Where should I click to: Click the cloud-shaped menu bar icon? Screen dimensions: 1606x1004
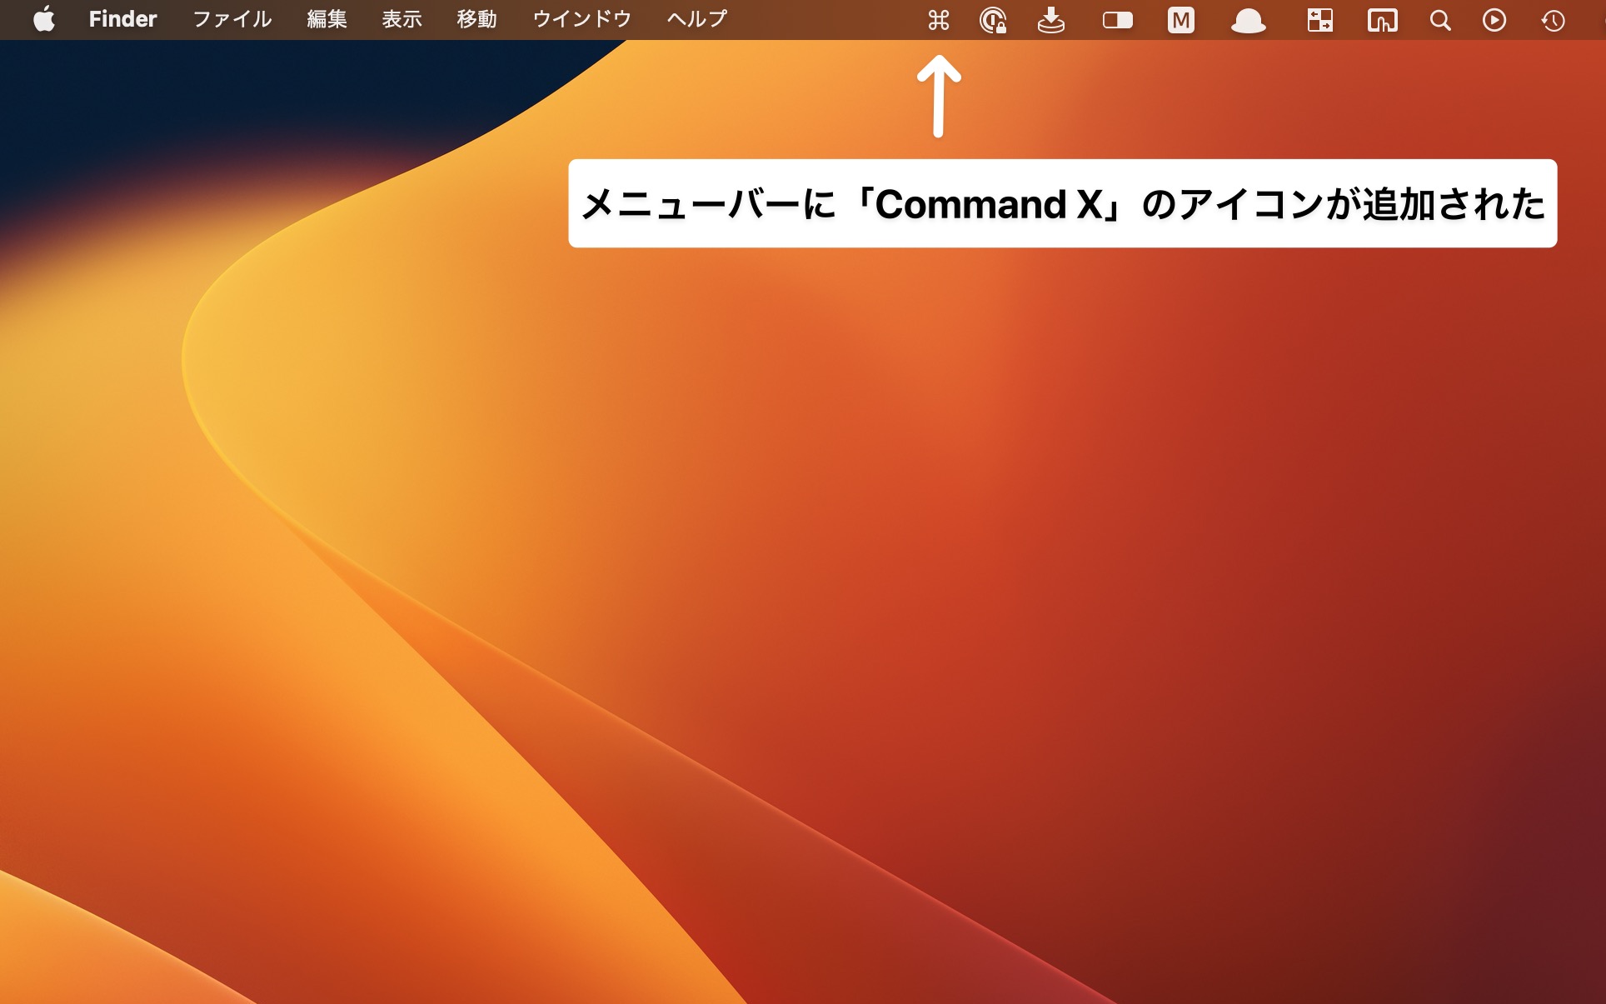point(1249,20)
